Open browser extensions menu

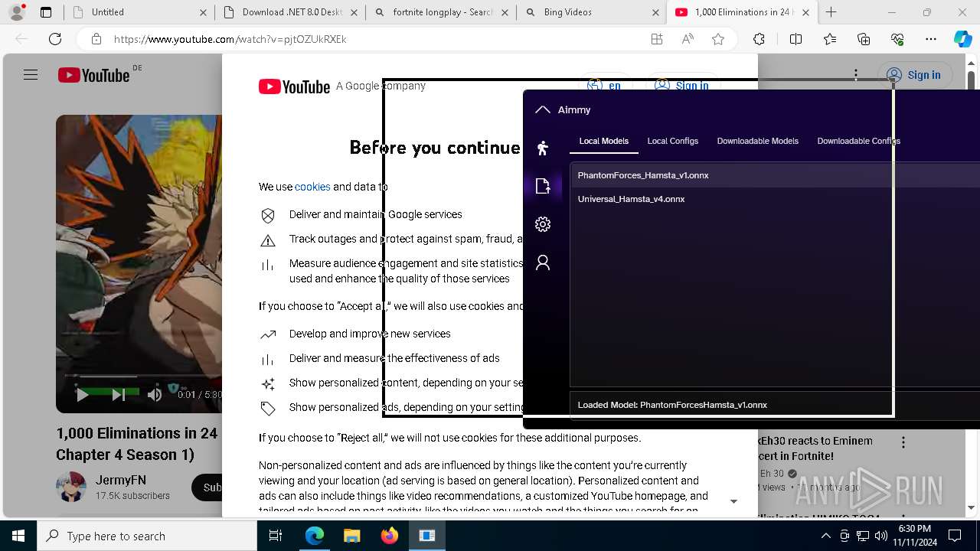[759, 39]
